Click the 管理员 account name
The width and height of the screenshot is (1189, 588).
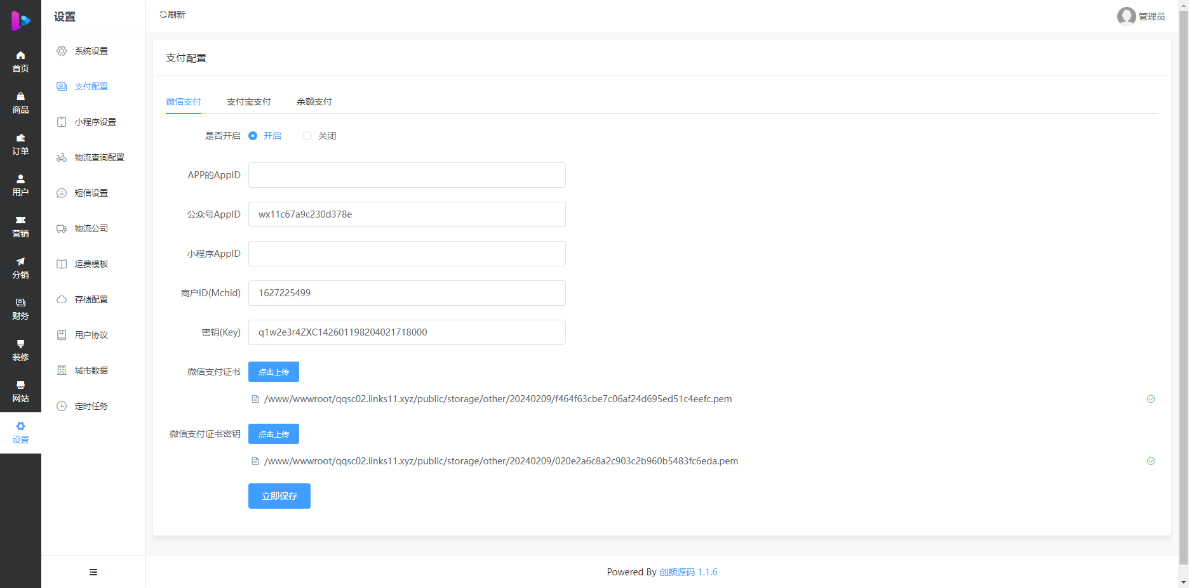coord(1152,16)
